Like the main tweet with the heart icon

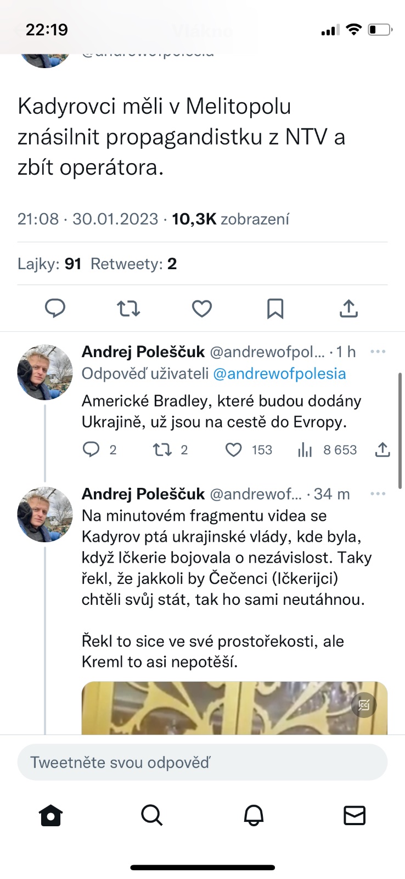tap(202, 309)
